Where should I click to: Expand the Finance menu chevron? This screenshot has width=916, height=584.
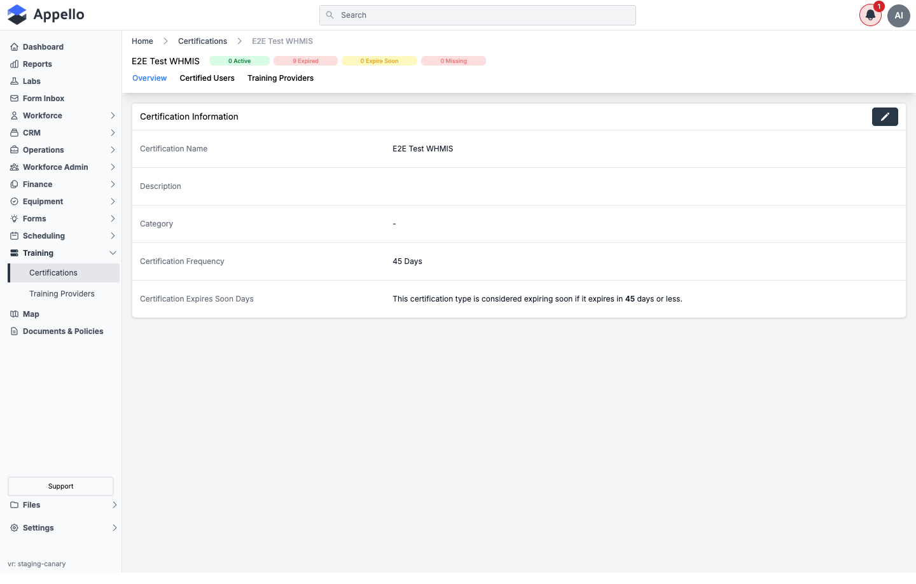113,184
